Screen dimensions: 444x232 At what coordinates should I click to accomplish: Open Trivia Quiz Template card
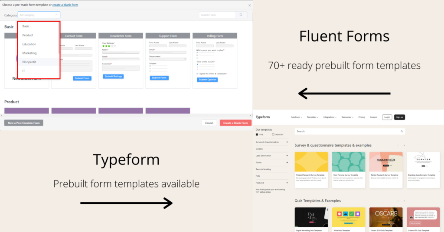click(x=349, y=219)
